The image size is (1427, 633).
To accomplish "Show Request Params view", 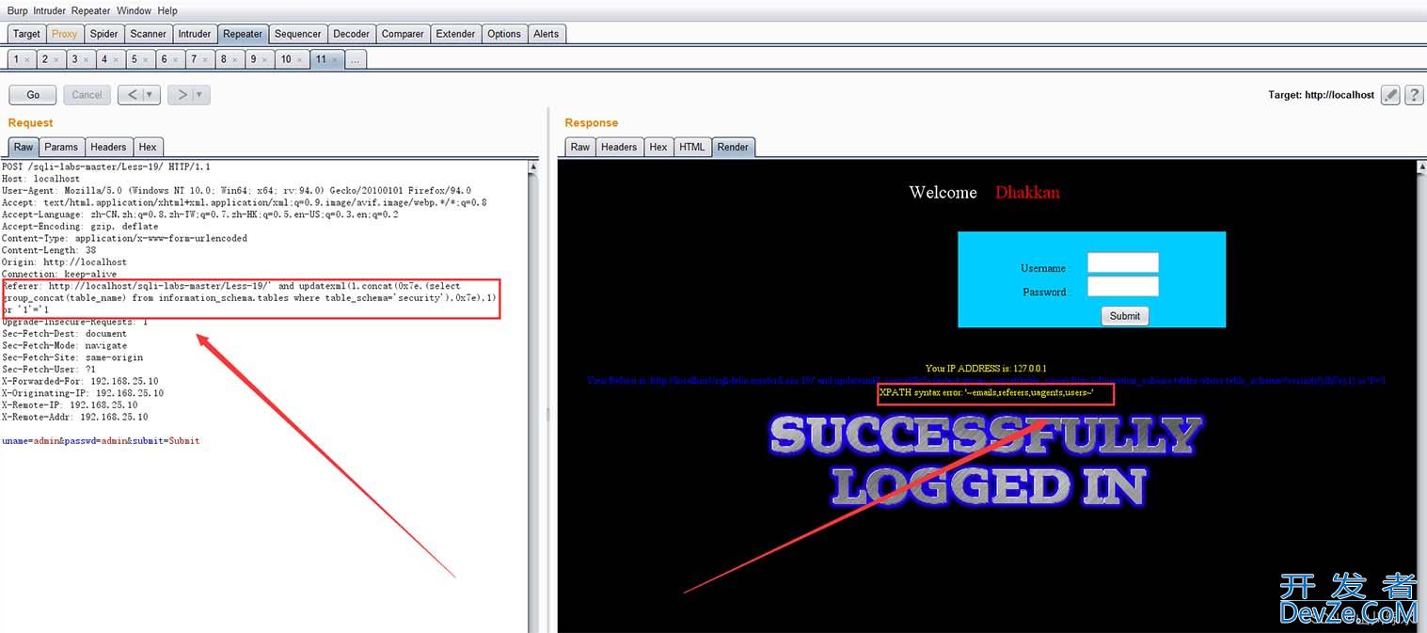I will point(61,147).
